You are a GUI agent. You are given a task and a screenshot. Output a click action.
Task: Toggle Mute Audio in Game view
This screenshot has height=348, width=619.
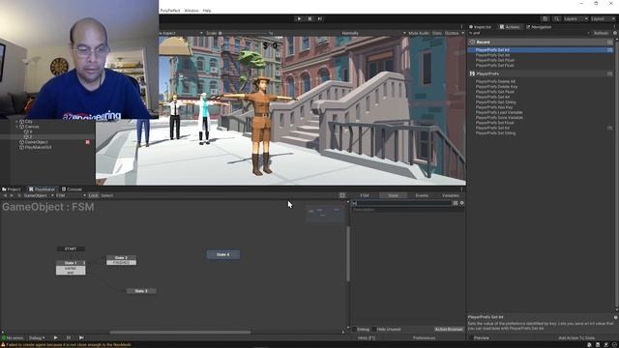click(419, 33)
